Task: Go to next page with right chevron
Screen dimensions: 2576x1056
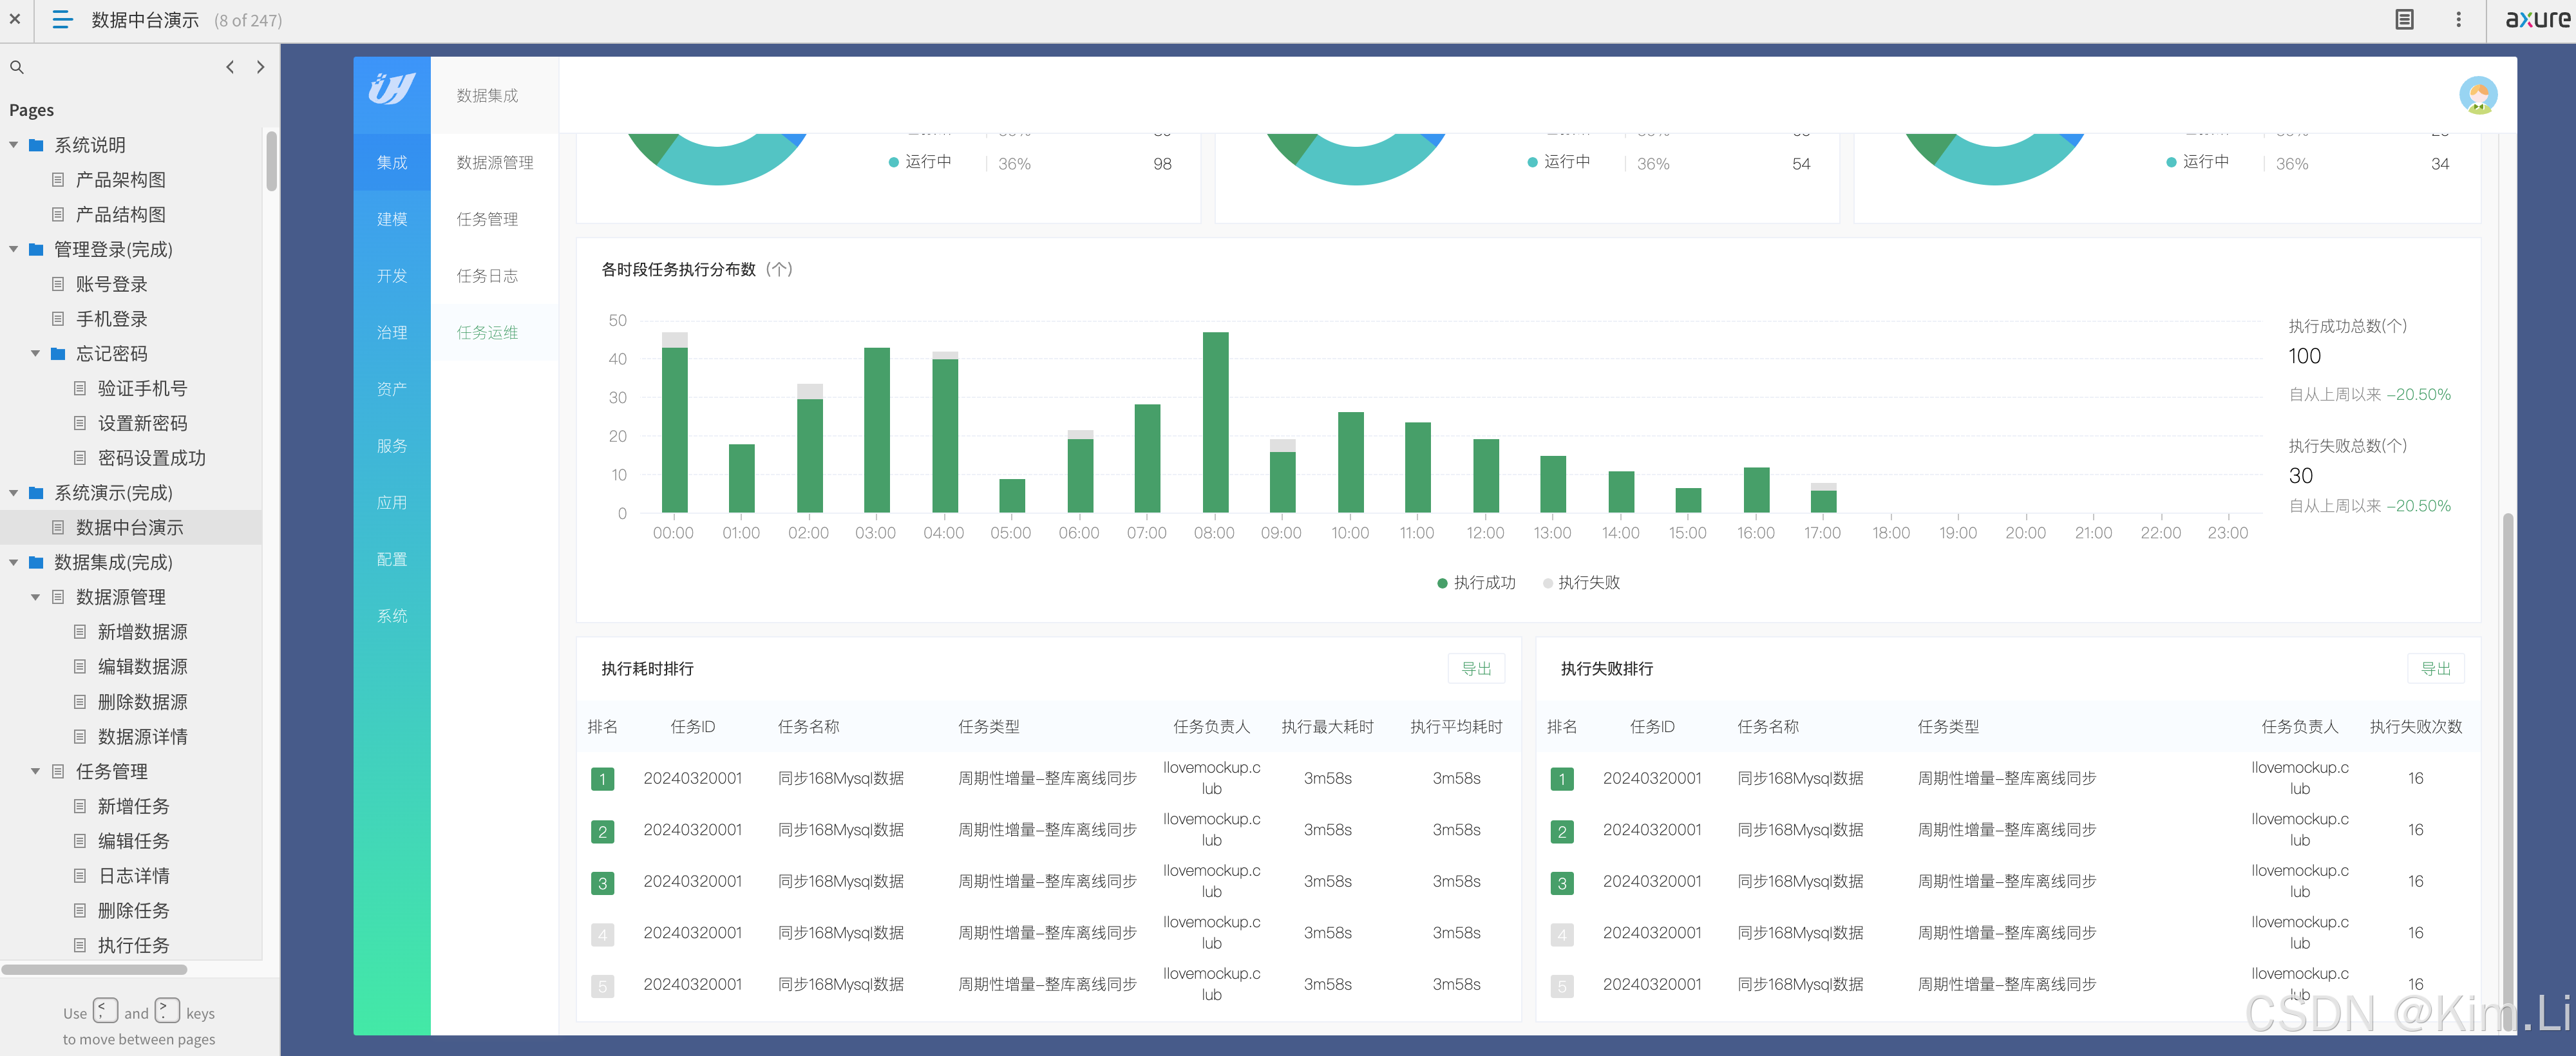Action: (x=261, y=67)
